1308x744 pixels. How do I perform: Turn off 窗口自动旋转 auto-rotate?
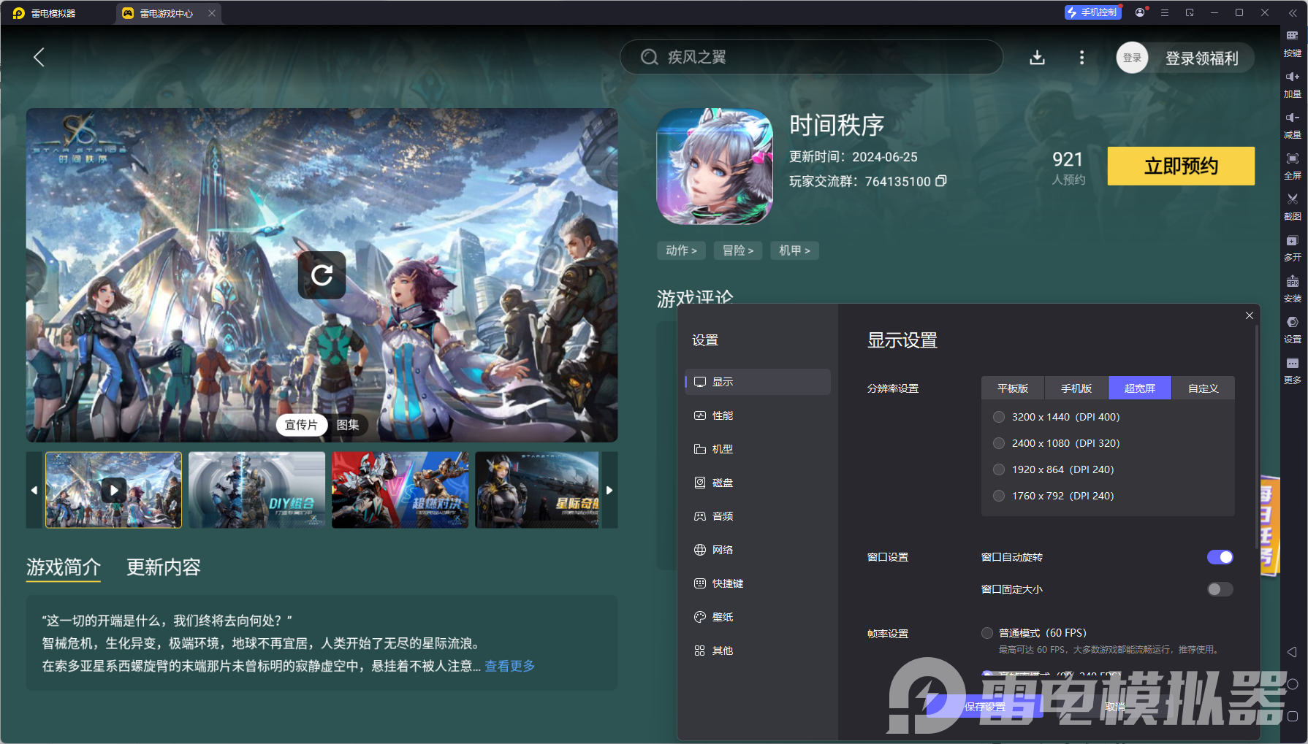tap(1220, 556)
